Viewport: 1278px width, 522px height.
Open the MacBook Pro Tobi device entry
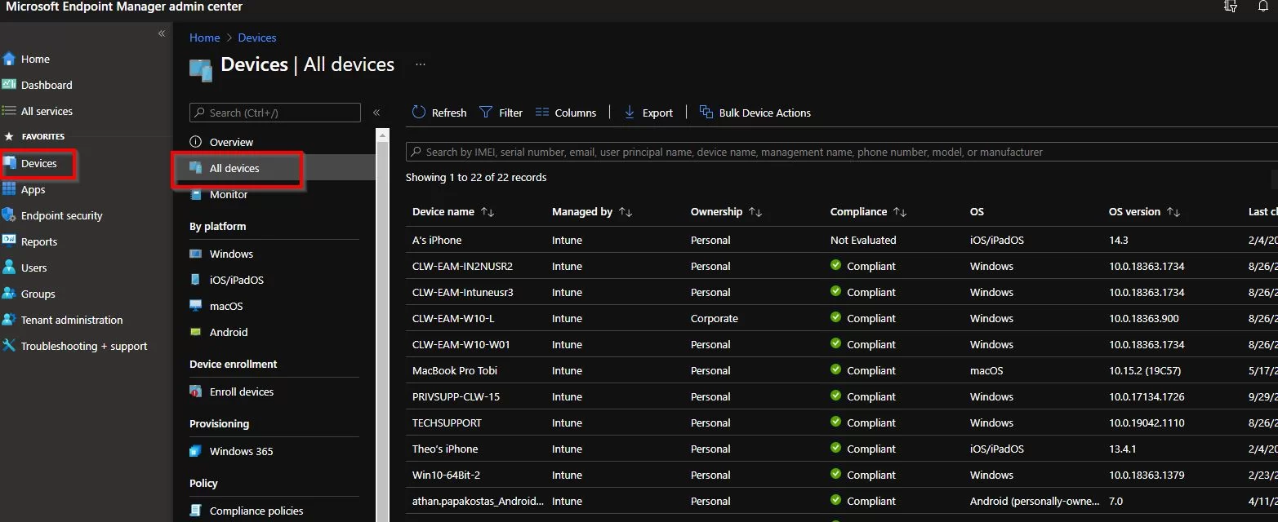[454, 370]
